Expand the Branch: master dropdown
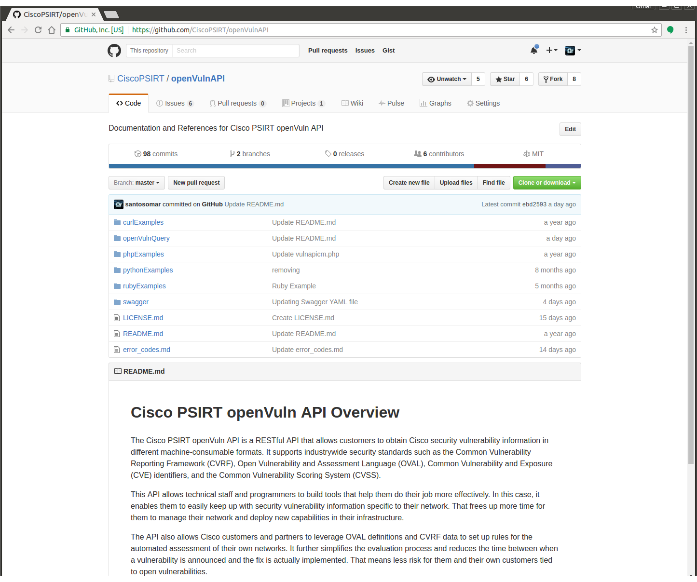 [x=137, y=183]
